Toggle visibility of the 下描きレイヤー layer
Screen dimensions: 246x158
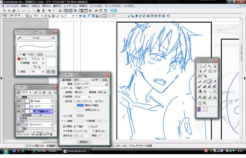(x=19, y=111)
